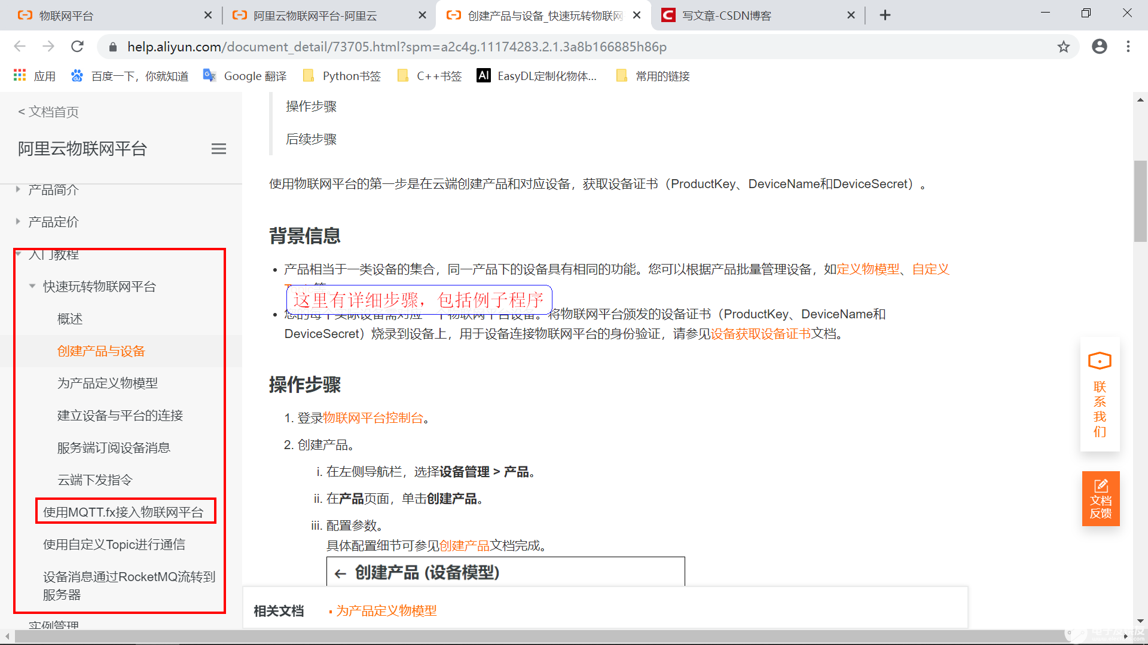The width and height of the screenshot is (1148, 645).
Task: Click the 文档反馈 feedback icon
Action: (x=1100, y=486)
